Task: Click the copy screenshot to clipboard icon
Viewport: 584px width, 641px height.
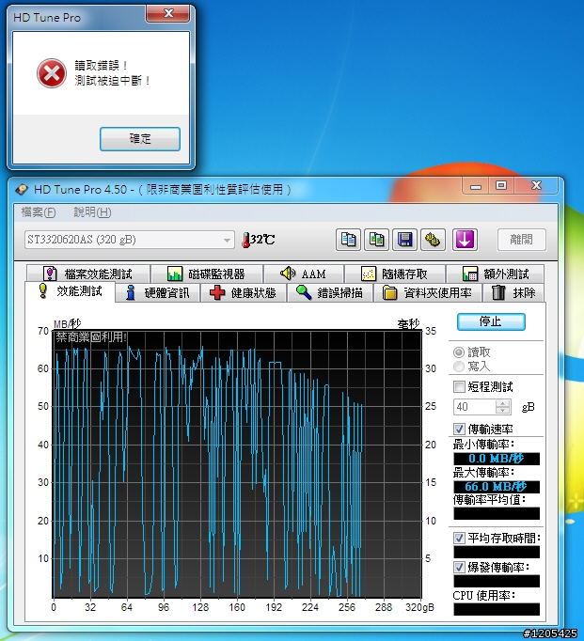Action: [x=376, y=240]
